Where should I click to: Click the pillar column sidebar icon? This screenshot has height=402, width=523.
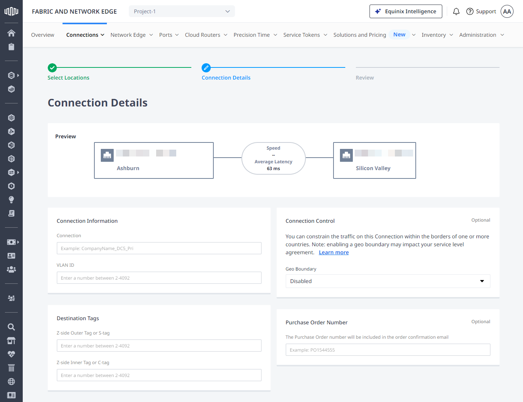tap(11, 368)
